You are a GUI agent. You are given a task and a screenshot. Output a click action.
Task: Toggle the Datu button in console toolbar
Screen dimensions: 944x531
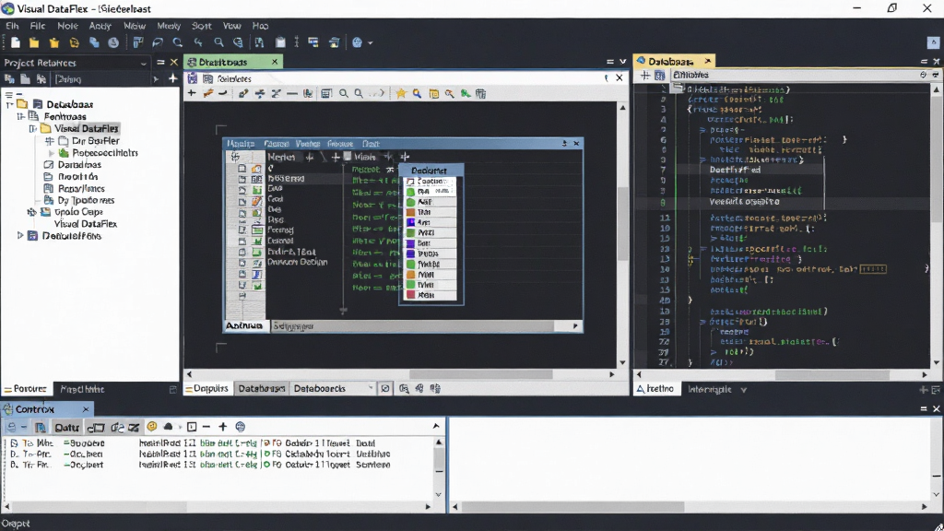(66, 427)
